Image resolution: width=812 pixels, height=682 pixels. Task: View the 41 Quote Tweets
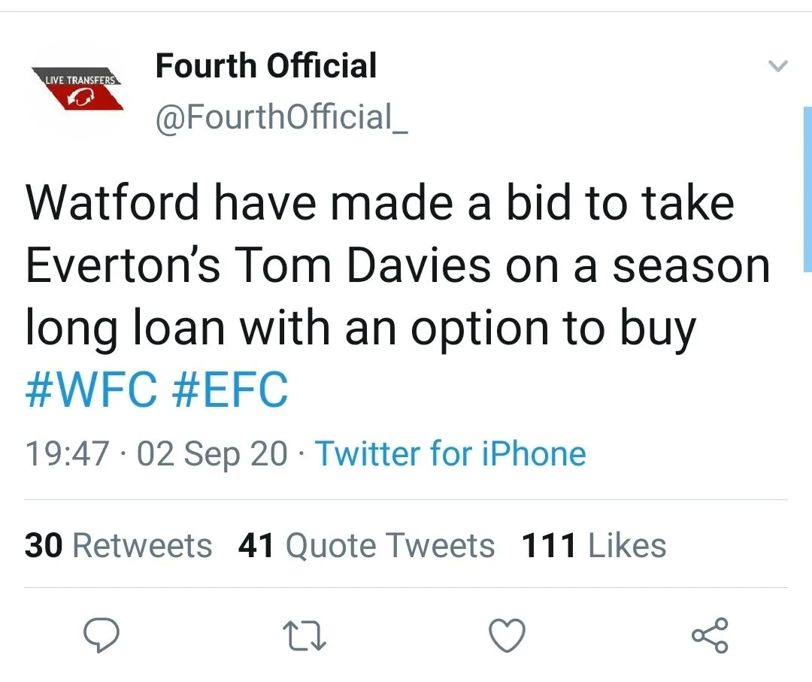click(366, 545)
